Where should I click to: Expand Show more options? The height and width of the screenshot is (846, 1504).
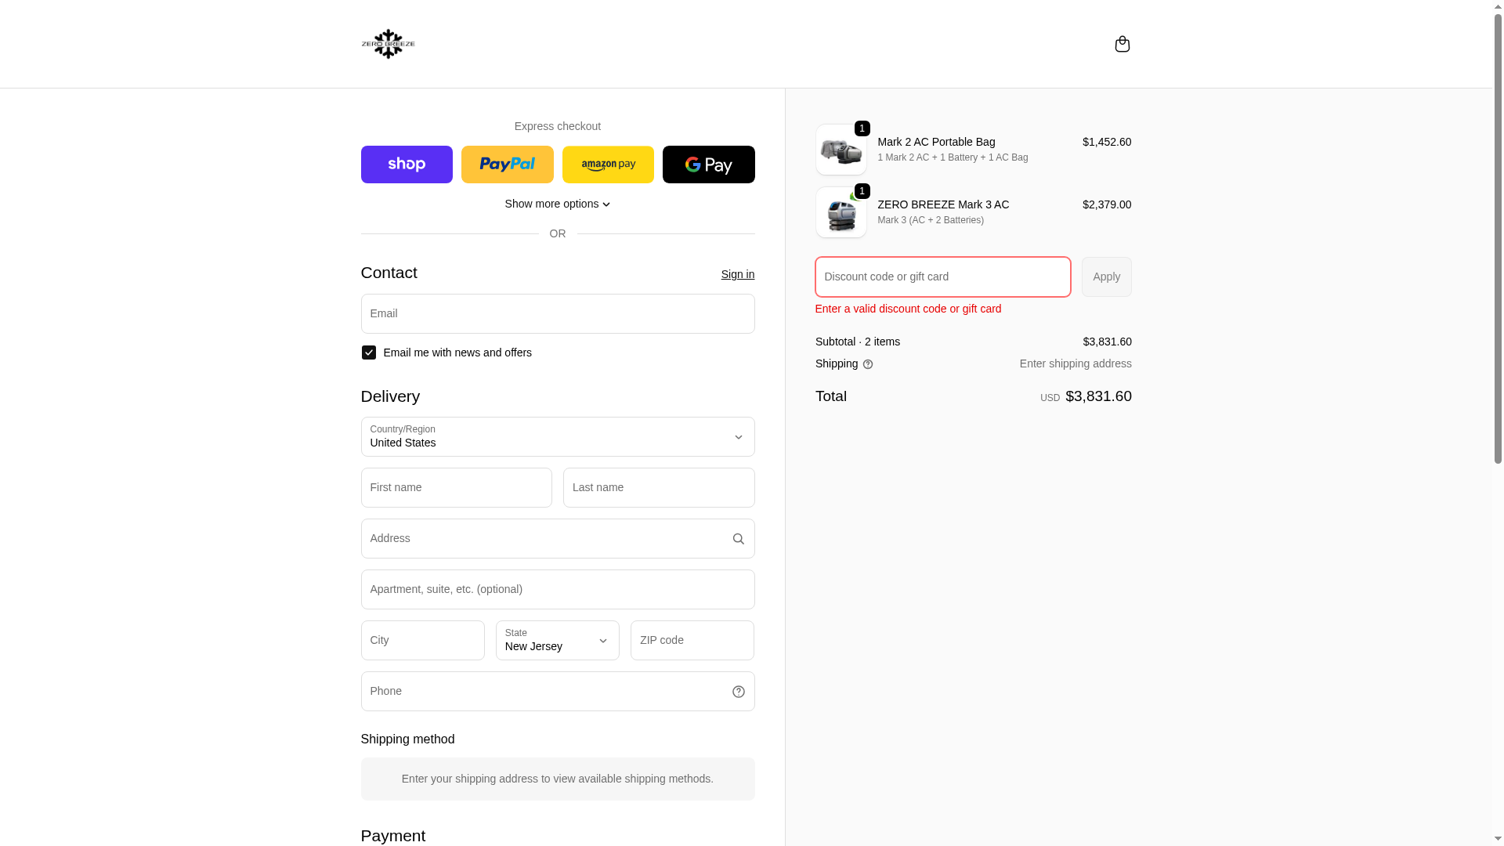pyautogui.click(x=557, y=204)
